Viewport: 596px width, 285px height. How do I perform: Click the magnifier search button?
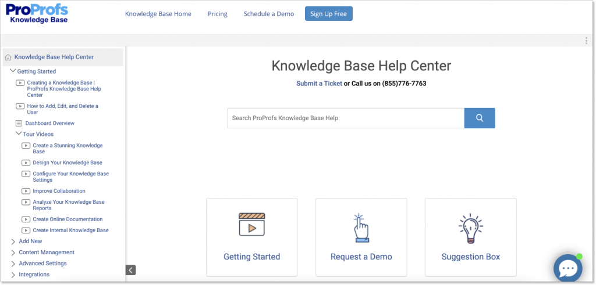[x=480, y=118]
